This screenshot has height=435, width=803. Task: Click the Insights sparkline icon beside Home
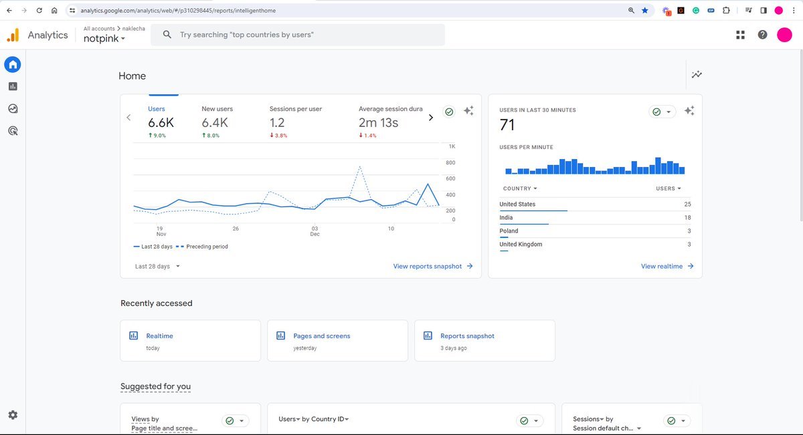[x=697, y=75]
